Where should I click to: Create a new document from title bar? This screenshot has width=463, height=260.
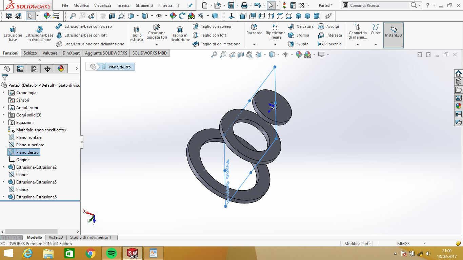coord(204,5)
